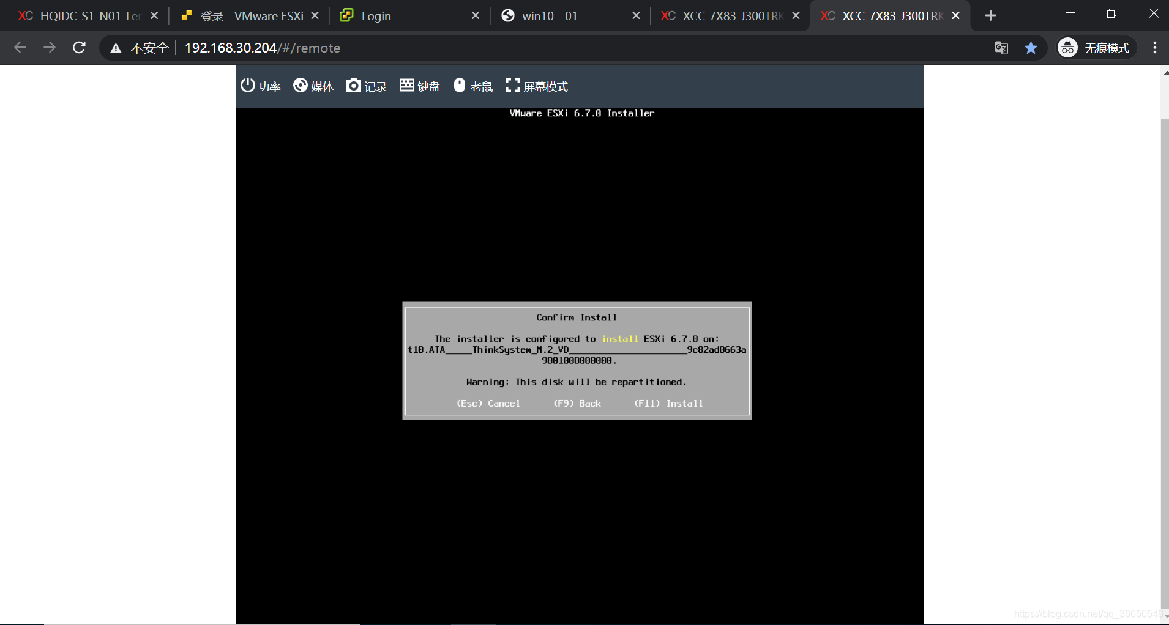Image resolution: width=1169 pixels, height=625 pixels.
Task: Click (F11) Install in installer dialog
Action: click(668, 404)
